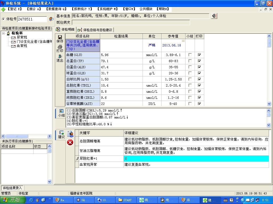
Task: Open the SQ... taskbar window
Action: 84,200
